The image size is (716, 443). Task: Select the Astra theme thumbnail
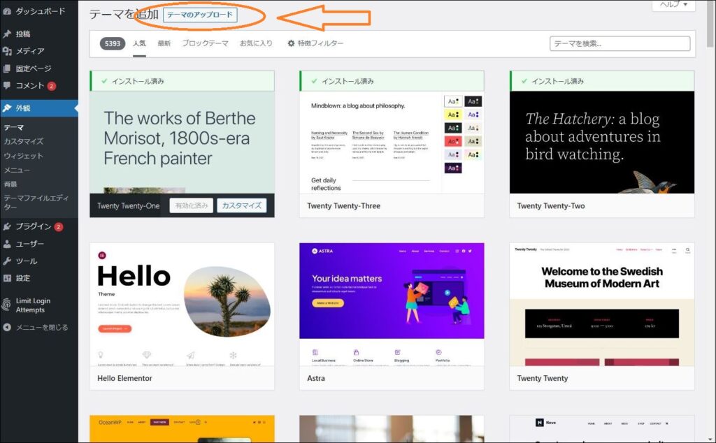tap(392, 305)
